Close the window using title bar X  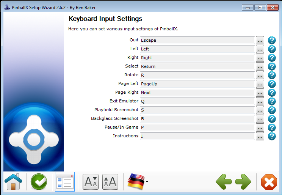click(x=273, y=8)
